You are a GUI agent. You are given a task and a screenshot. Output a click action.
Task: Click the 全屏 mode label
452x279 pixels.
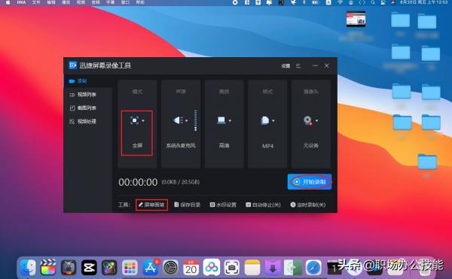coord(137,146)
